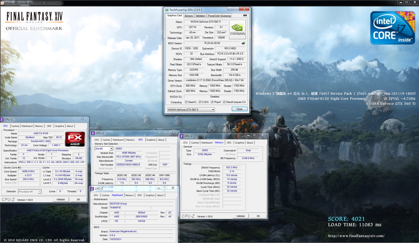This screenshot has width=419, height=243.
Task: Click the AMD FX processor logo in CPU-Z
Action: click(x=75, y=139)
